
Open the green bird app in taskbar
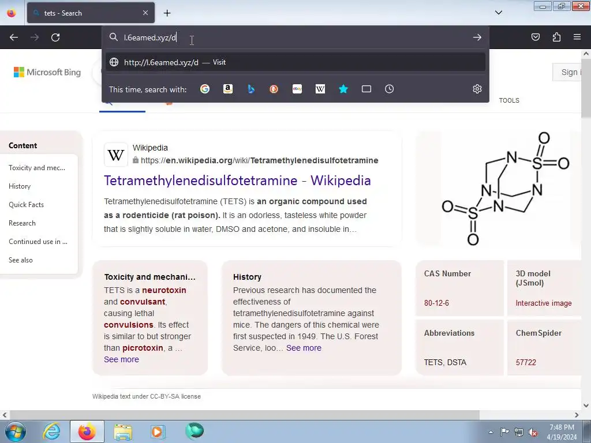pyautogui.click(x=194, y=431)
